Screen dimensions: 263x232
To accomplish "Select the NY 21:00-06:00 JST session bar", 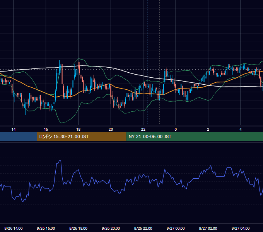I will coord(195,136).
